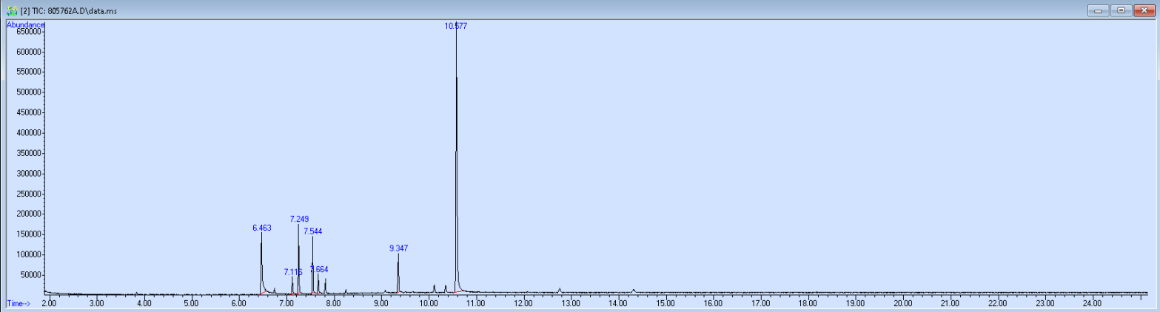Click the 500000 abundance tick value

pyautogui.click(x=30, y=92)
